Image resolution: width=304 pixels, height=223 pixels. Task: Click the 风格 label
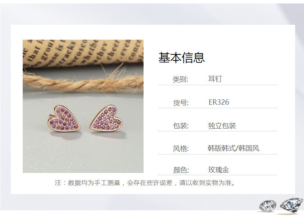181,149
